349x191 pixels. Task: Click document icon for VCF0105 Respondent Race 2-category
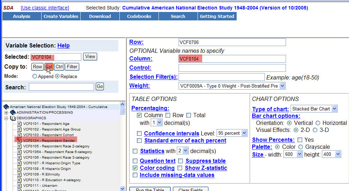pos(20,146)
